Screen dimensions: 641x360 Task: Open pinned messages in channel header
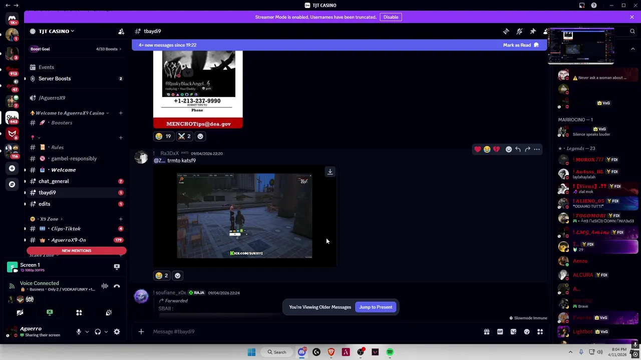tap(533, 31)
